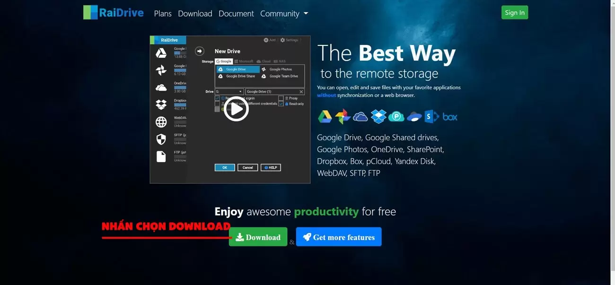The width and height of the screenshot is (615, 285).
Task: Click the Google Photos pinwheel icon
Action: 343,116
